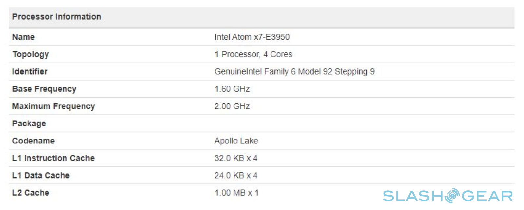The height and width of the screenshot is (210, 524).
Task: Click the Codename row label
Action: [x=33, y=141]
